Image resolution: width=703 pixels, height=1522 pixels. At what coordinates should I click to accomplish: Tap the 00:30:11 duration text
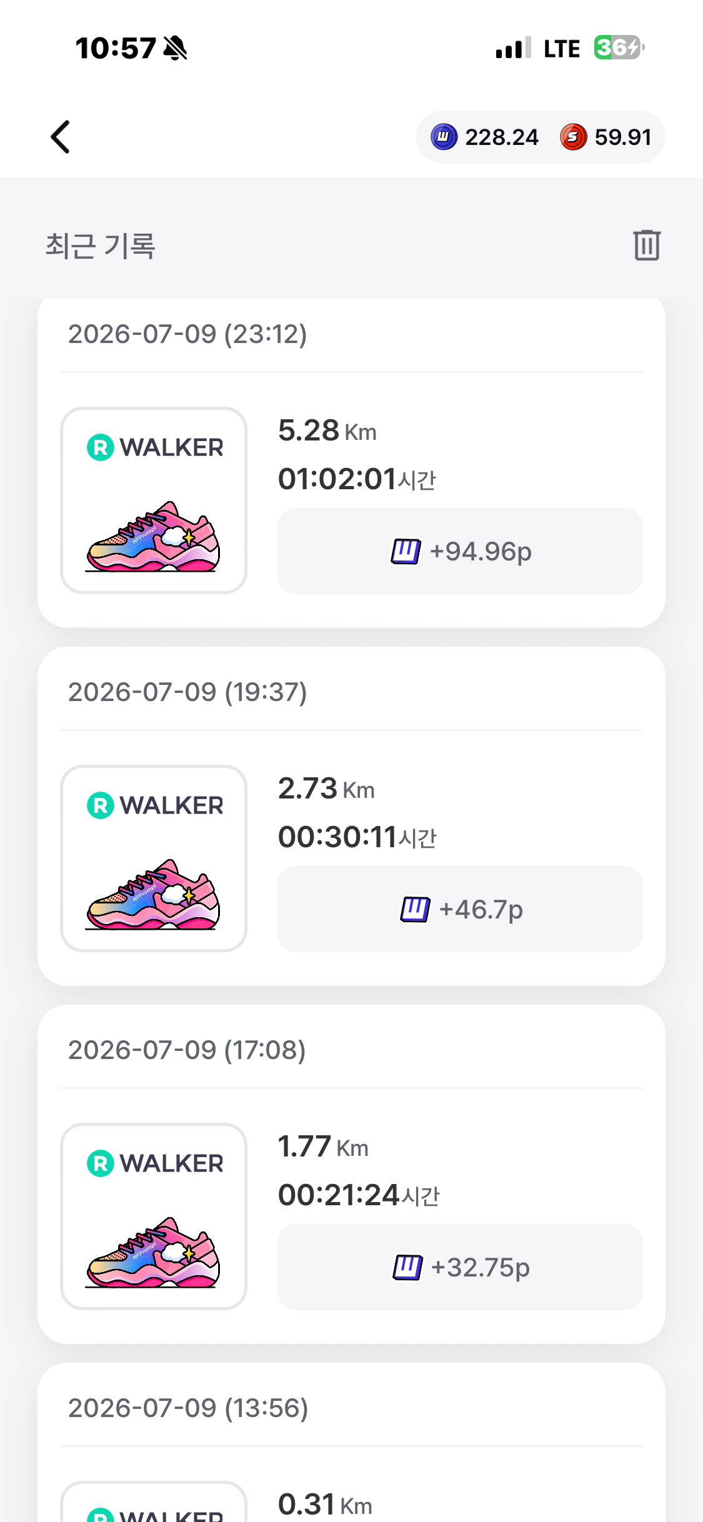(357, 837)
